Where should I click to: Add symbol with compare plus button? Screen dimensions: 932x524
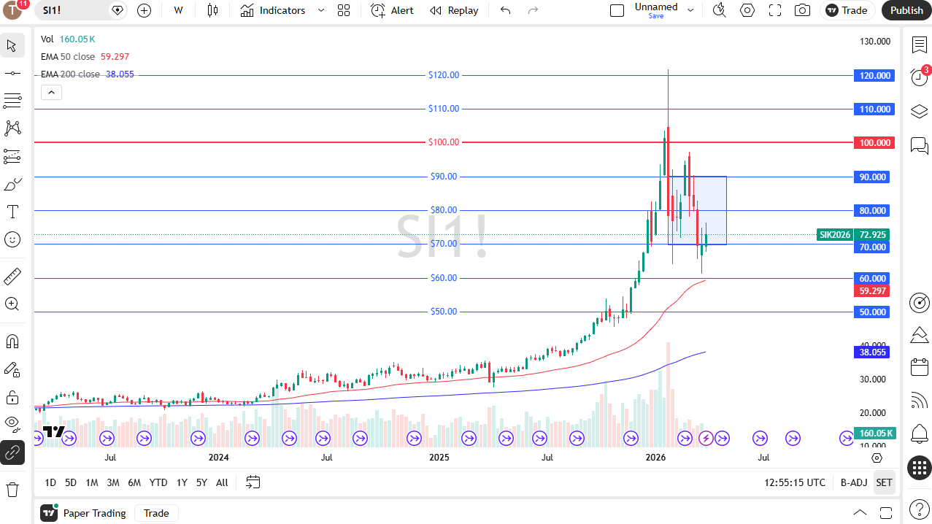coord(145,10)
